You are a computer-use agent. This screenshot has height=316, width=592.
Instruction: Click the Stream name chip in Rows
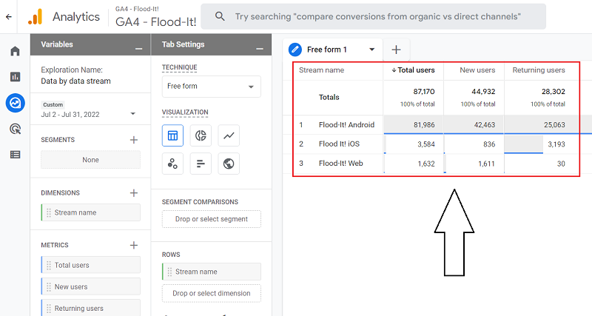[x=212, y=272]
